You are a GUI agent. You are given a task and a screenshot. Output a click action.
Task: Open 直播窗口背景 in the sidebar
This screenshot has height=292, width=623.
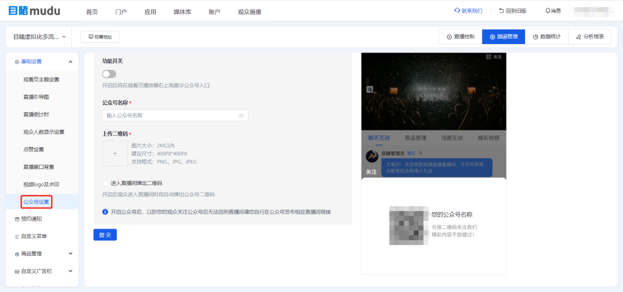(x=39, y=167)
